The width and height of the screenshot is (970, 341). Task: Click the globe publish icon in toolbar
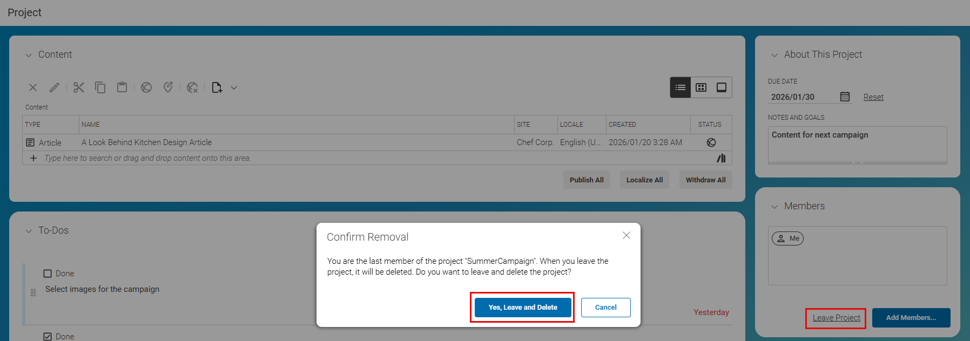tap(146, 87)
